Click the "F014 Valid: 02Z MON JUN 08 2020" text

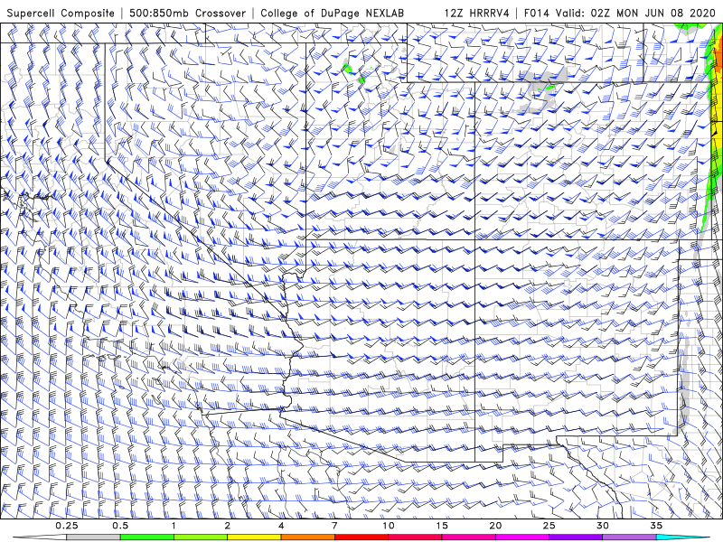[620, 13]
